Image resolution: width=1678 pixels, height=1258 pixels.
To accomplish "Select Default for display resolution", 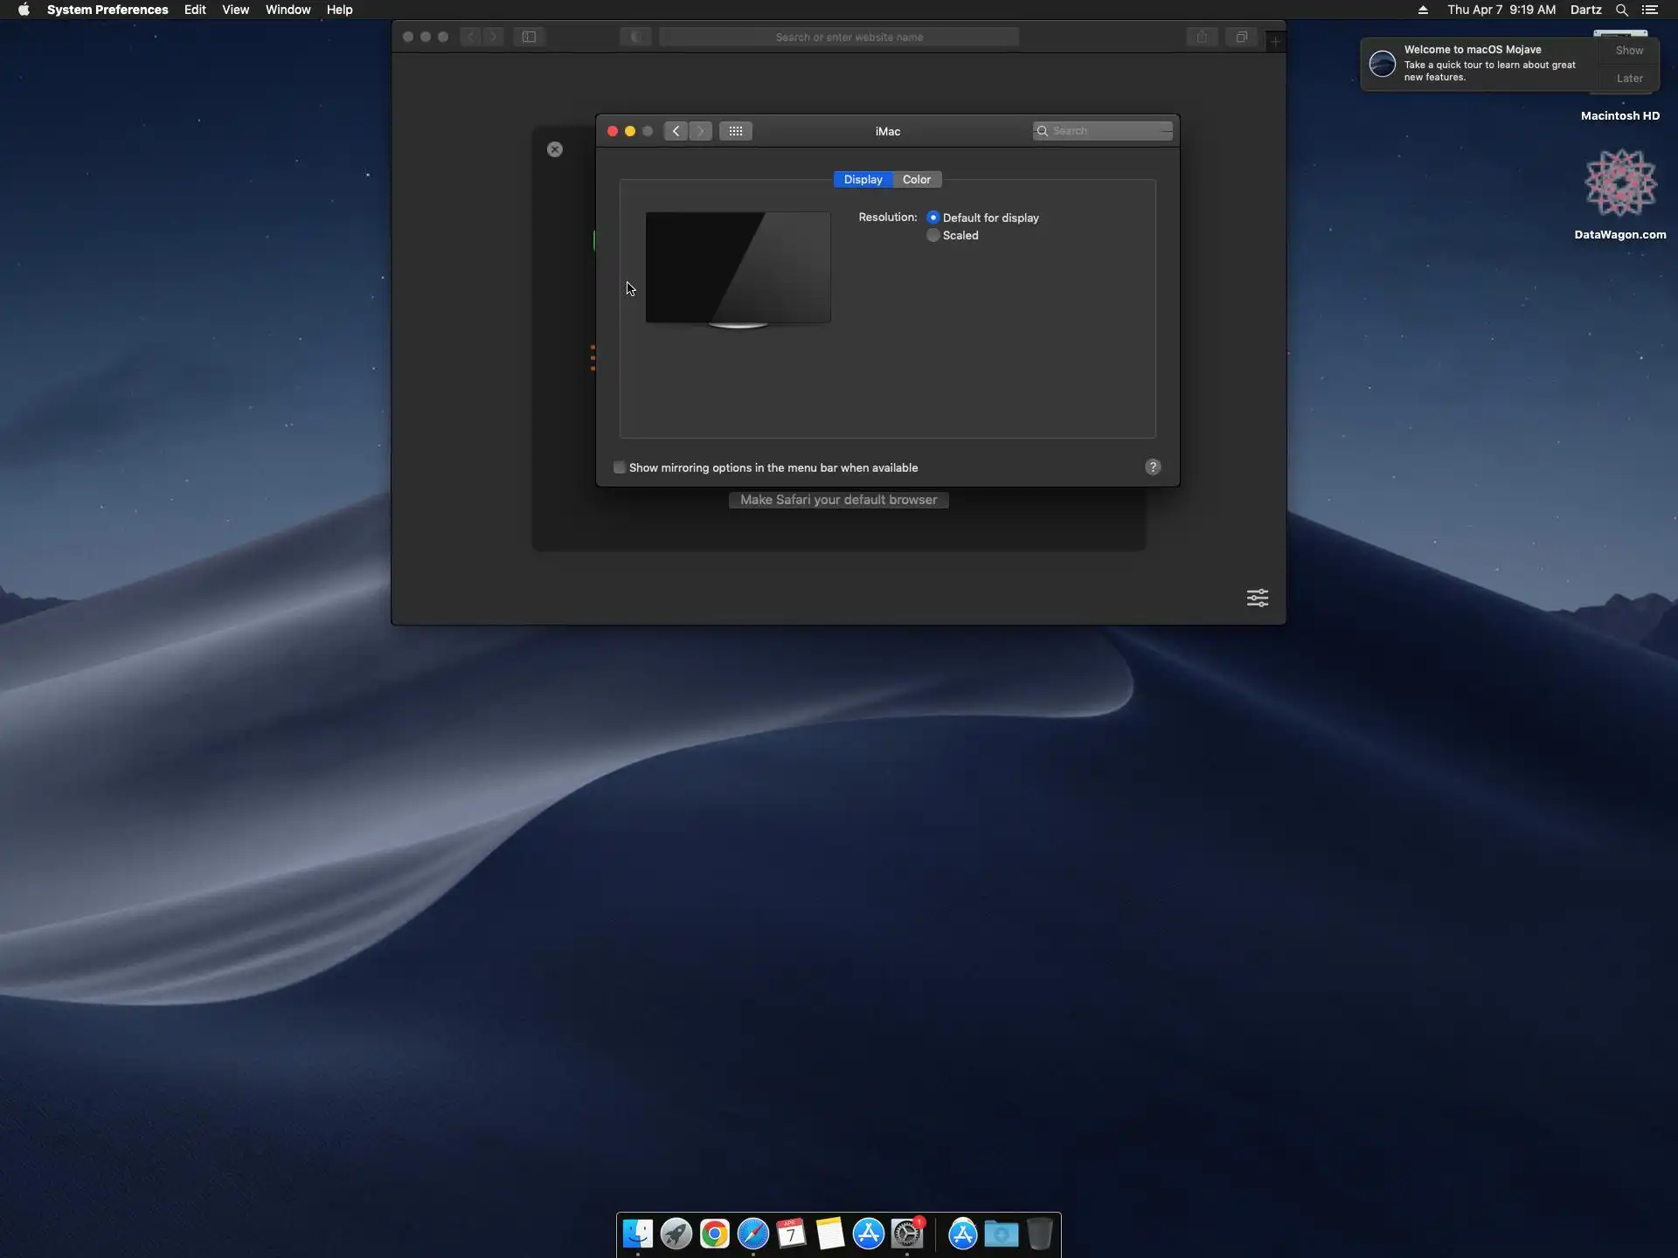I will tap(933, 218).
